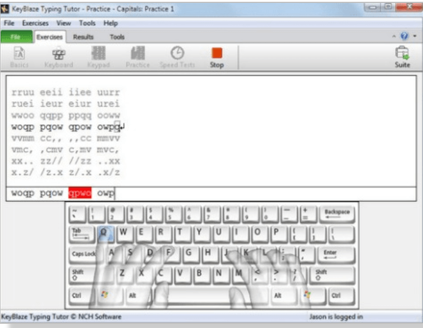Select the Keypad exercises icon
Screen dimensions: 423x328
(x=98, y=57)
